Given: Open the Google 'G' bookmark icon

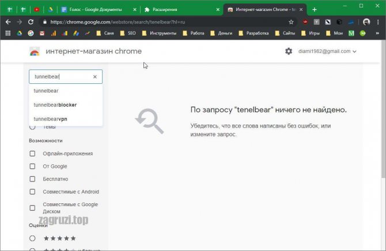Looking at the screenshot, I should pyautogui.click(x=31, y=33).
